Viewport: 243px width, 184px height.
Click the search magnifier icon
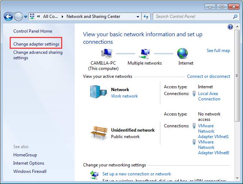point(235,16)
